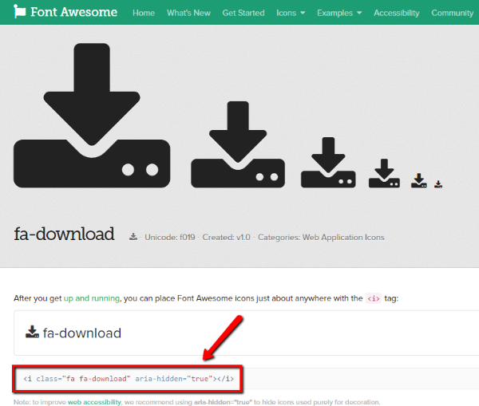
Task: Click the fa-download HTML code snippet
Action: pyautogui.click(x=129, y=378)
